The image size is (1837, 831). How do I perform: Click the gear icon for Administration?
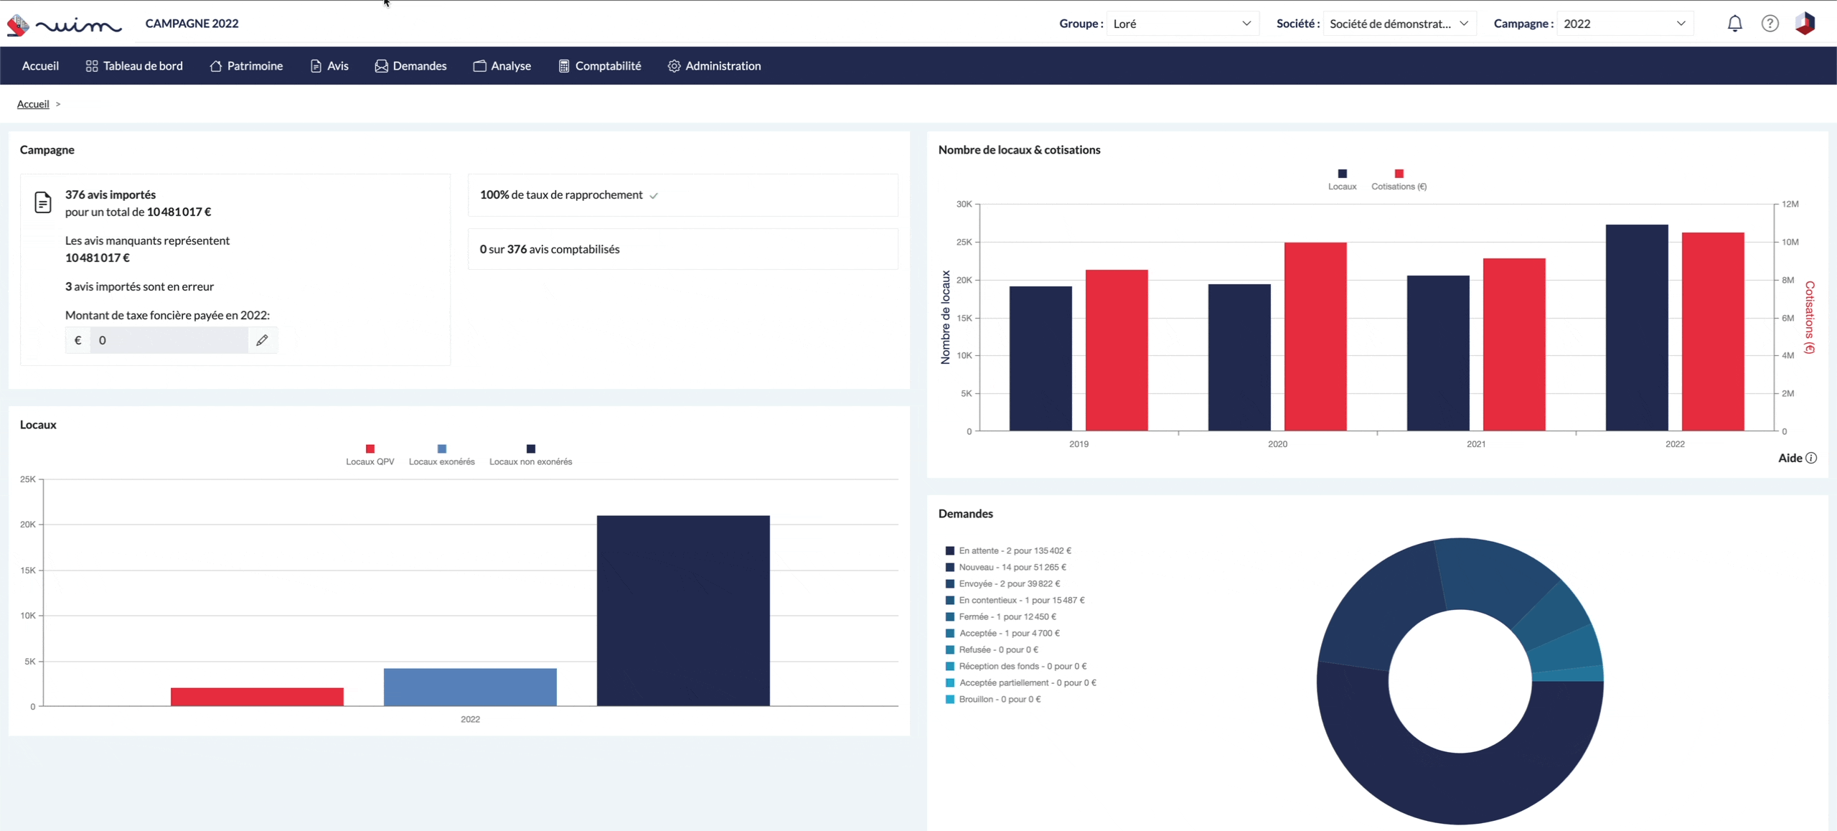674,66
